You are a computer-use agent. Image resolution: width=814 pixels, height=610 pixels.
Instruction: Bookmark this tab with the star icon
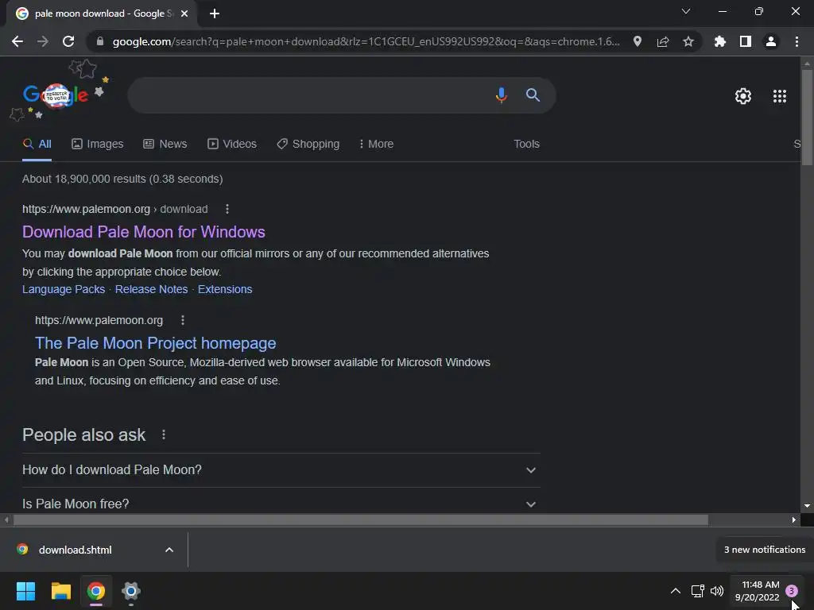[688, 41]
